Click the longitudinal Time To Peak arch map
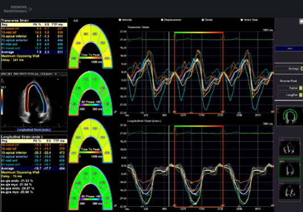The image size is (303, 212). [x=90, y=141]
